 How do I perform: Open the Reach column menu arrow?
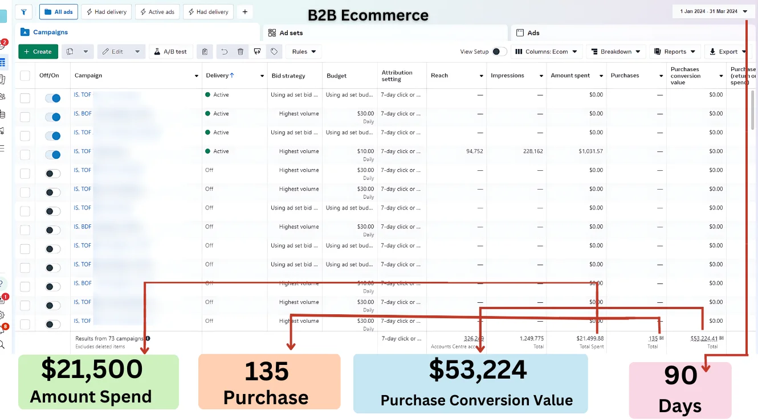pos(481,76)
